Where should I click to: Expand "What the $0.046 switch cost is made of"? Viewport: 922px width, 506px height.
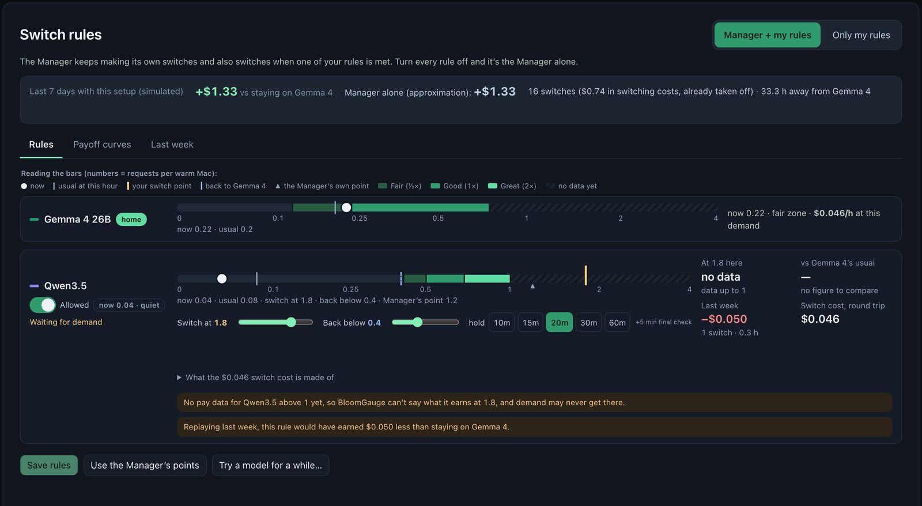pyautogui.click(x=255, y=377)
